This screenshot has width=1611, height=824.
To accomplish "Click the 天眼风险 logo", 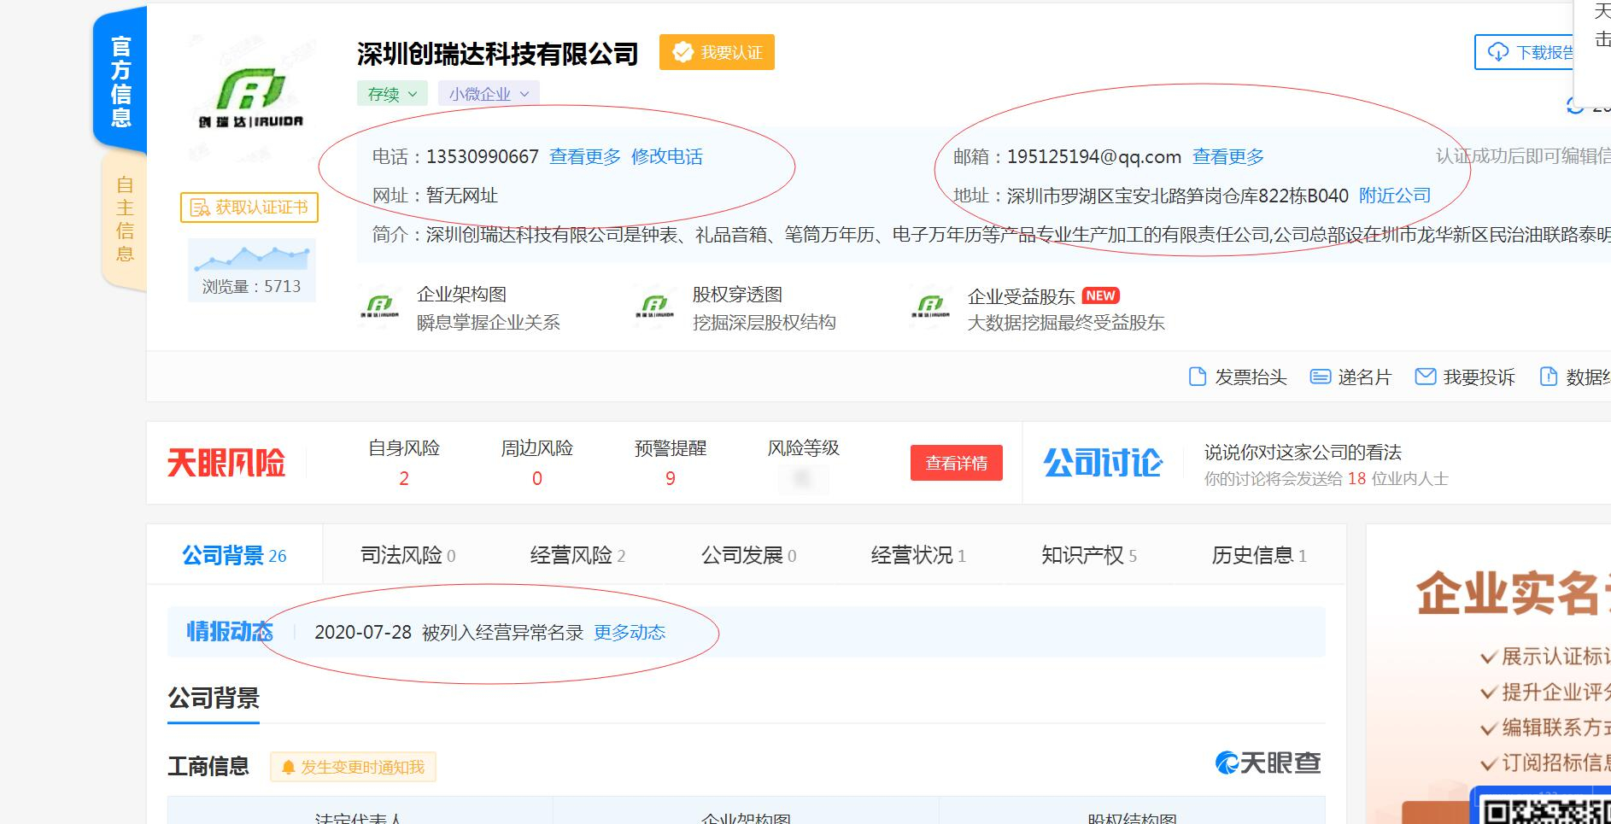I will click(x=226, y=463).
